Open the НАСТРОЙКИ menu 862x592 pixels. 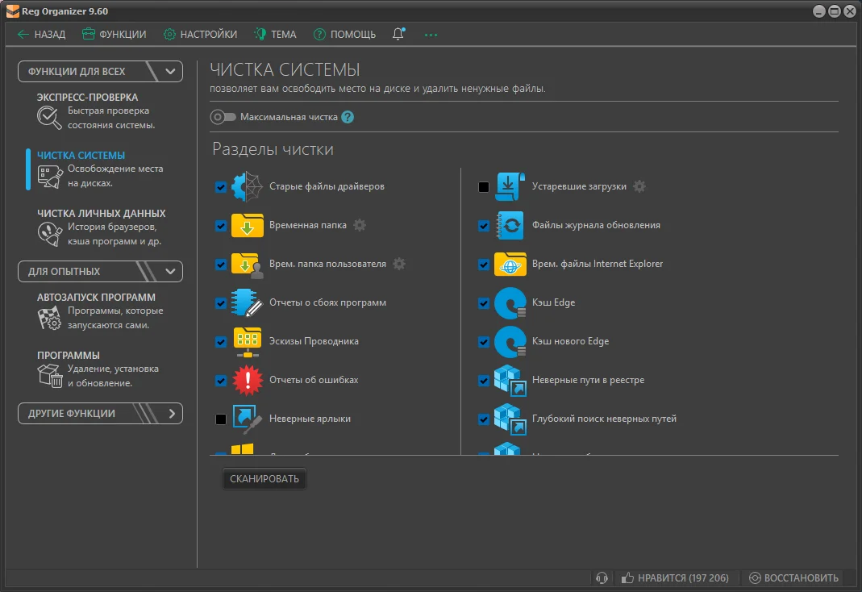[x=200, y=34]
